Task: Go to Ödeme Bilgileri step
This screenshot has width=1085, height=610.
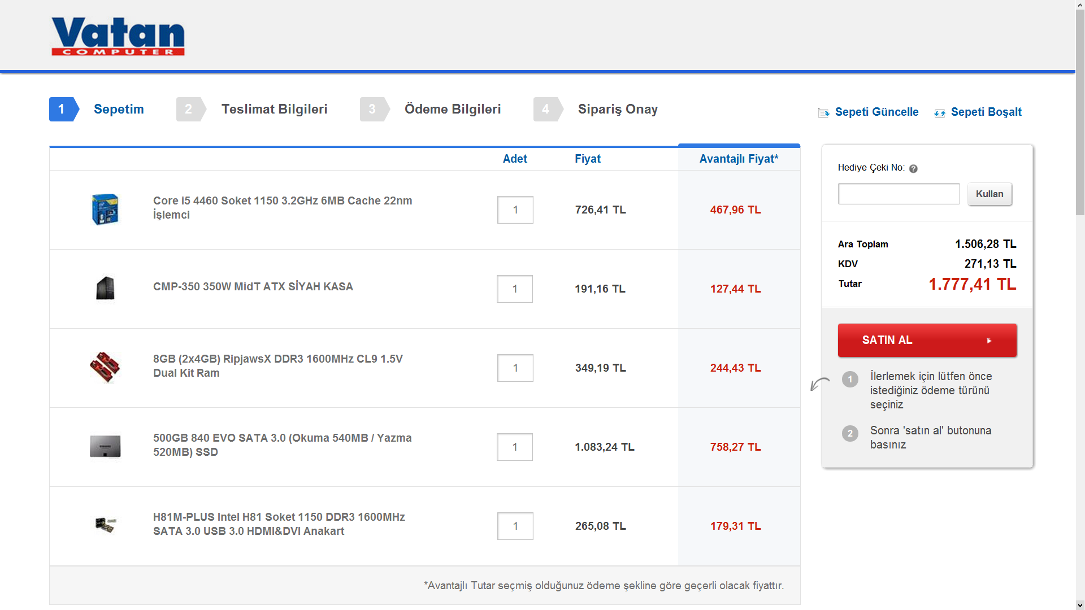Action: pyautogui.click(x=452, y=110)
